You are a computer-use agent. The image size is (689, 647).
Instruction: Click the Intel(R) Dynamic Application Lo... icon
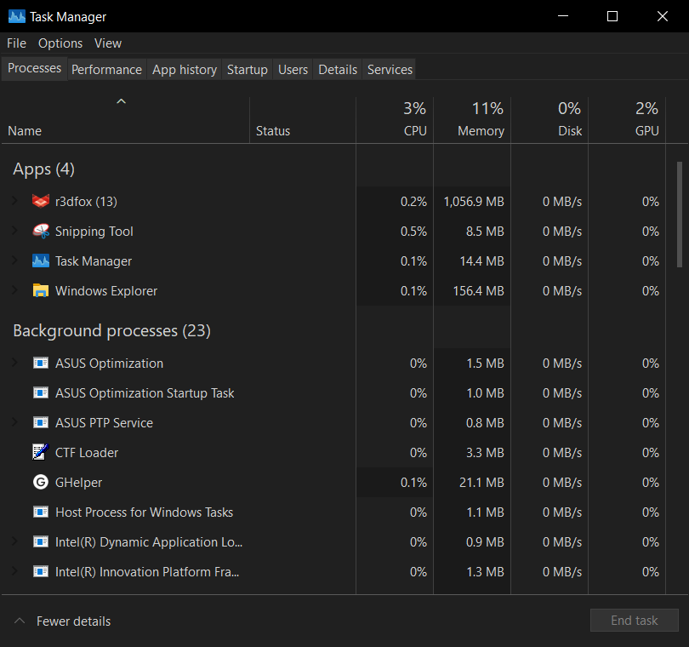point(41,542)
